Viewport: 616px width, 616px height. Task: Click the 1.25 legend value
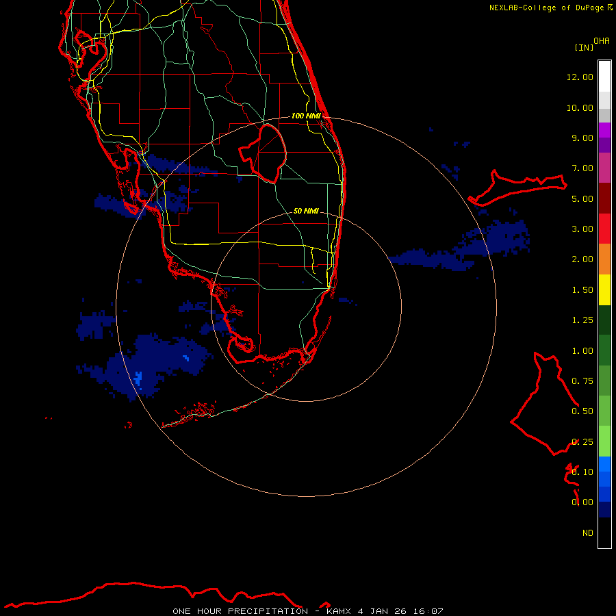pyautogui.click(x=582, y=320)
